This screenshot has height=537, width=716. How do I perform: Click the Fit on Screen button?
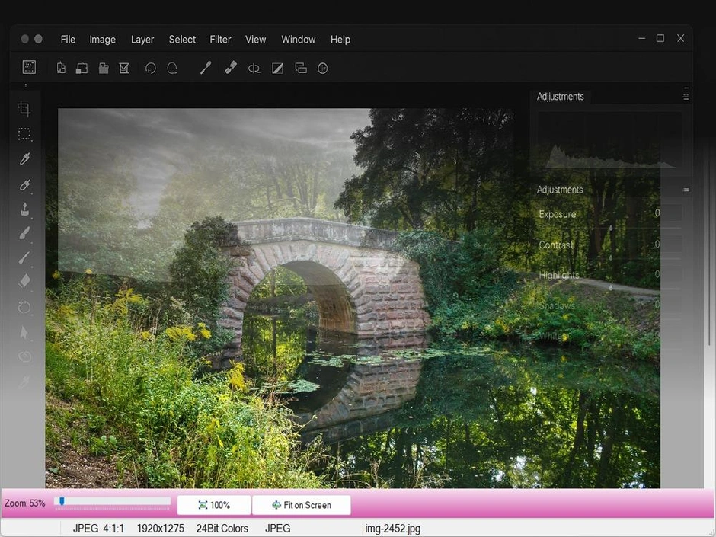point(302,504)
